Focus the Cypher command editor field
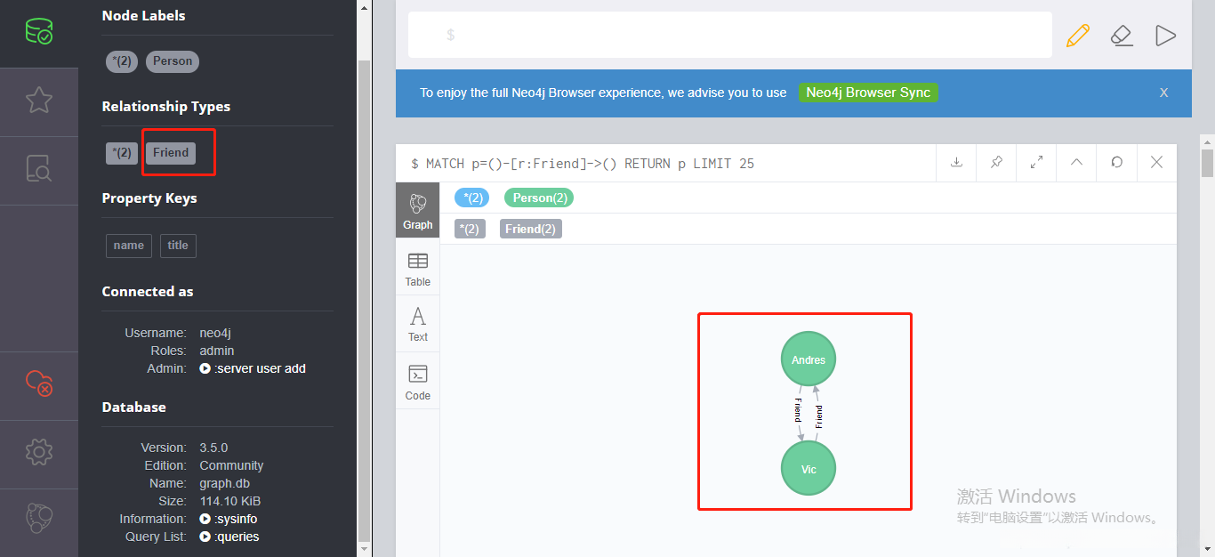1215x557 pixels. (729, 35)
